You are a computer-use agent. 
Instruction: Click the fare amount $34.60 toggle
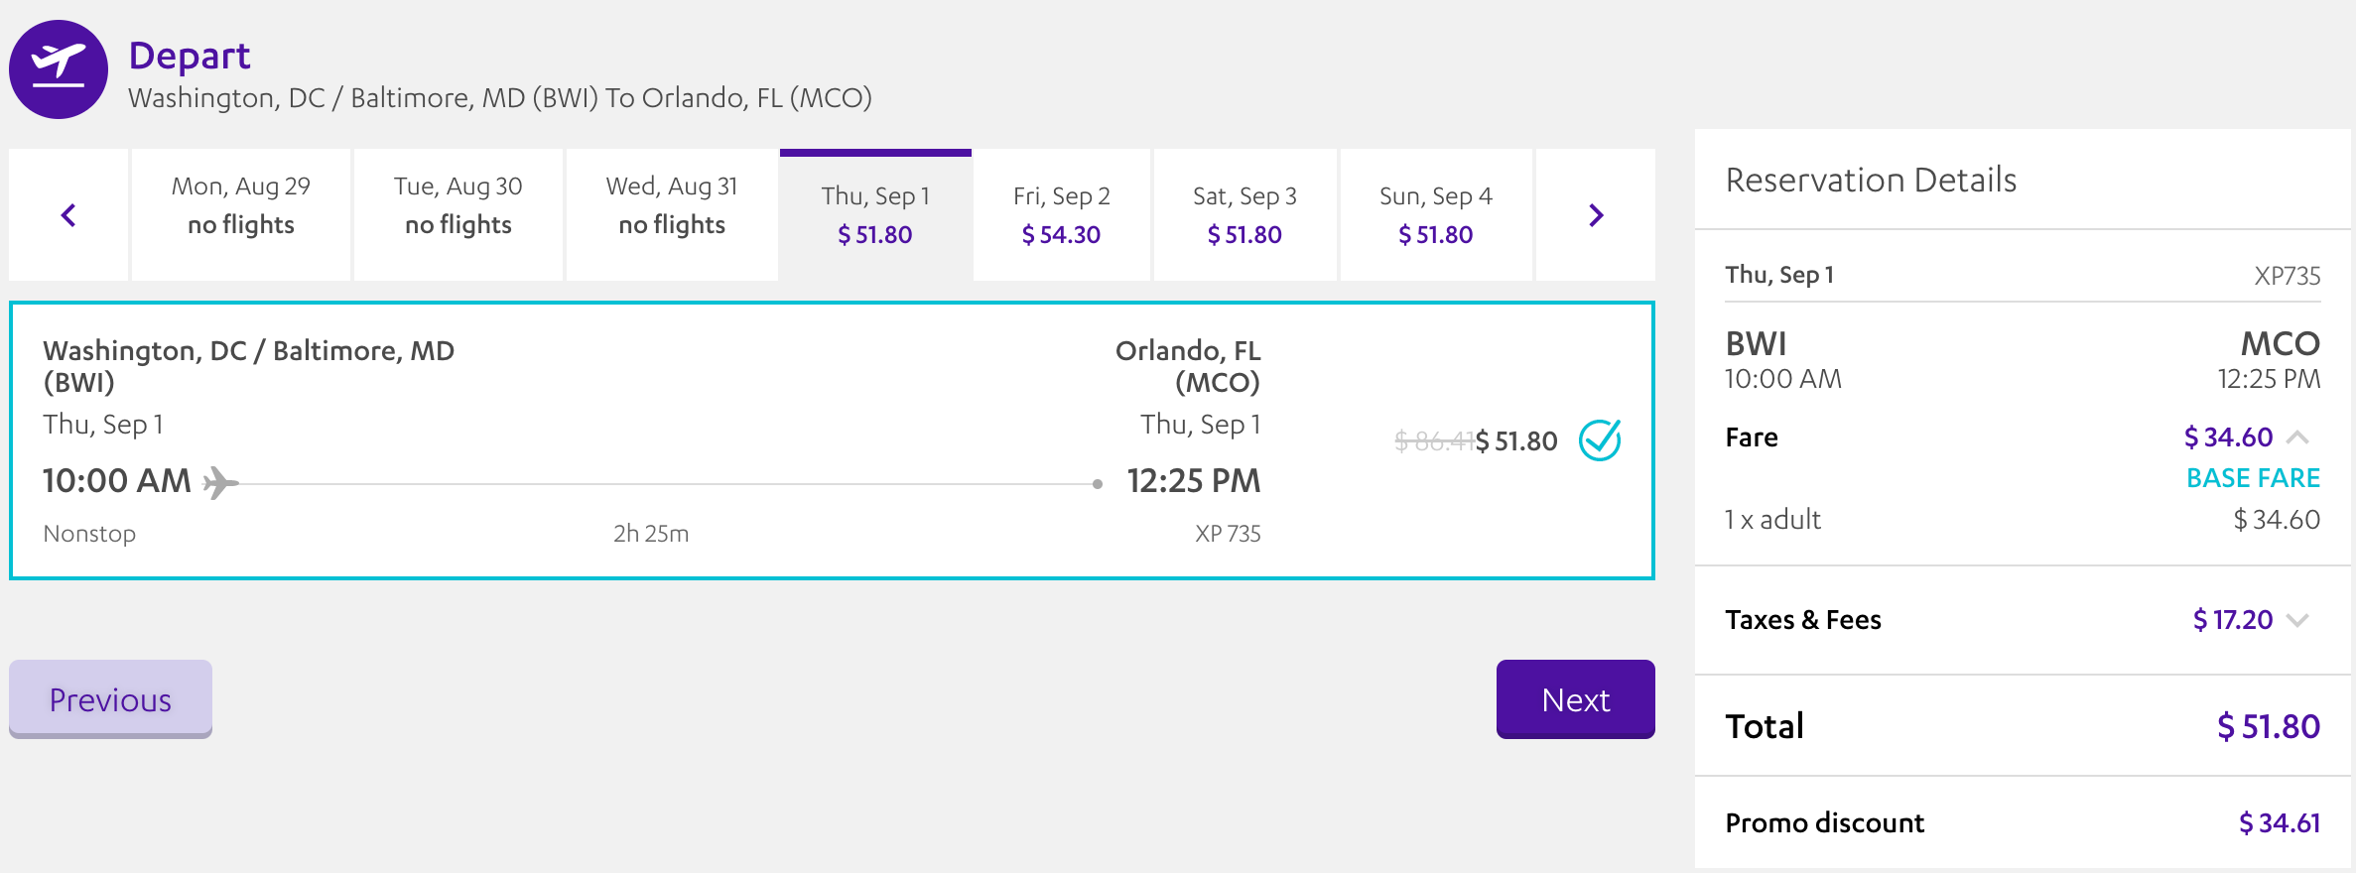2228,437
